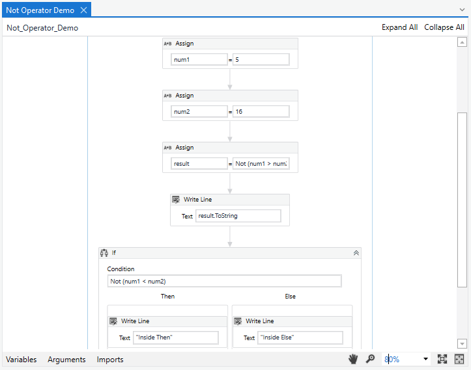Click the num2 variable field

199,112
